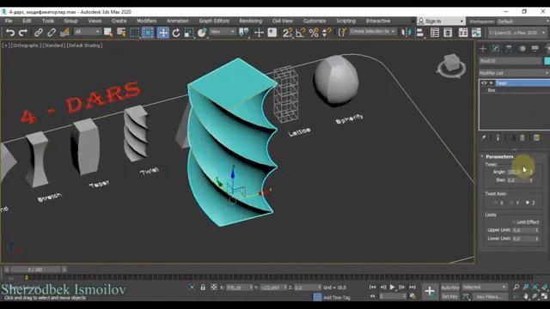The width and height of the screenshot is (550, 309).
Task: Activate the Select and Move tool
Action: pyautogui.click(x=163, y=33)
